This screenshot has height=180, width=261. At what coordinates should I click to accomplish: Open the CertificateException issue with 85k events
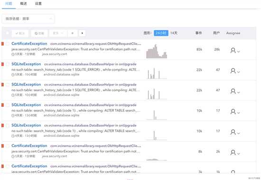[x=29, y=44]
